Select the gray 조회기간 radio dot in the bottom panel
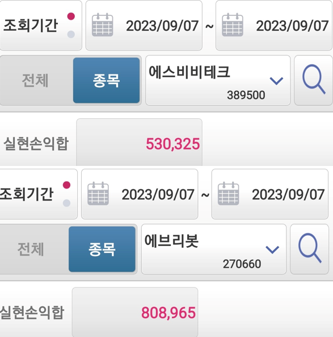 click(66, 203)
